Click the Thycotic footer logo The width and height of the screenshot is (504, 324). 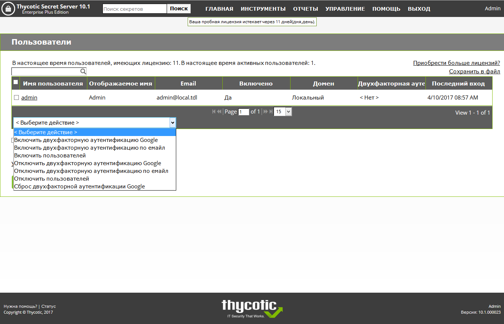coord(252,309)
